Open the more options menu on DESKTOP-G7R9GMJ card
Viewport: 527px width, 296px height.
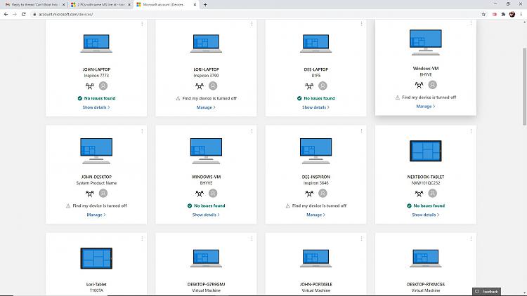click(x=252, y=238)
